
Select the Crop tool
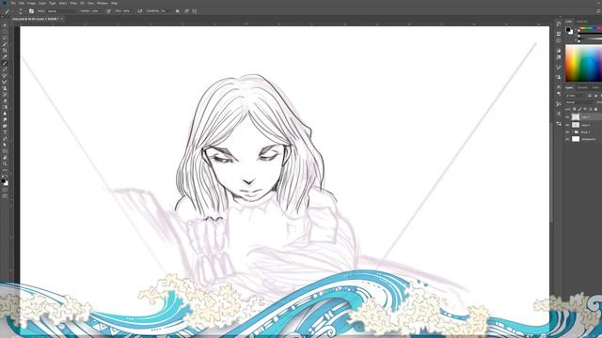[x=5, y=51]
